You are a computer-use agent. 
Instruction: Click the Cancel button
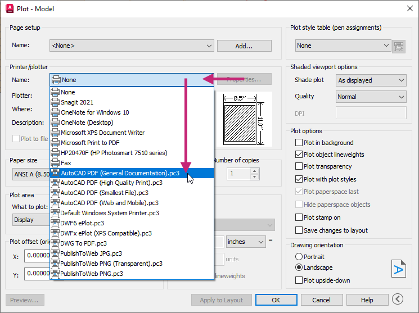click(x=322, y=300)
